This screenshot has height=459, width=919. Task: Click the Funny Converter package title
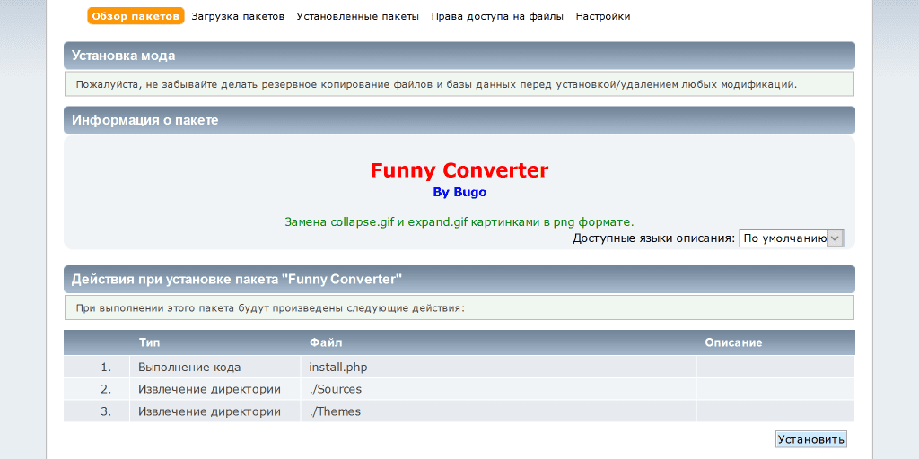tap(459, 170)
